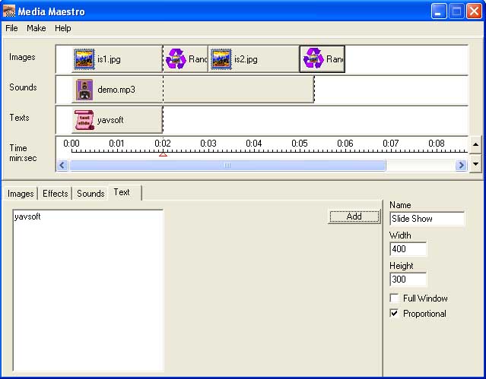Switch to the Images tab
486x379 pixels.
coord(21,194)
